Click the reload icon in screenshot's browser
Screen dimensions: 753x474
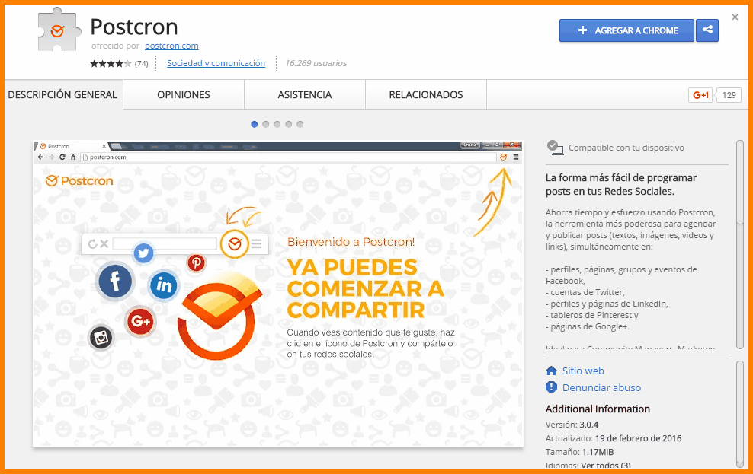(x=62, y=157)
